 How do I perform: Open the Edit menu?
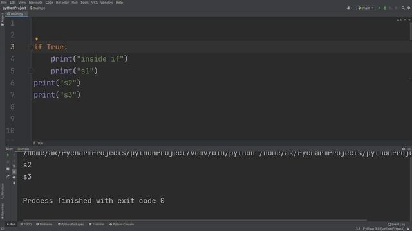point(12,3)
